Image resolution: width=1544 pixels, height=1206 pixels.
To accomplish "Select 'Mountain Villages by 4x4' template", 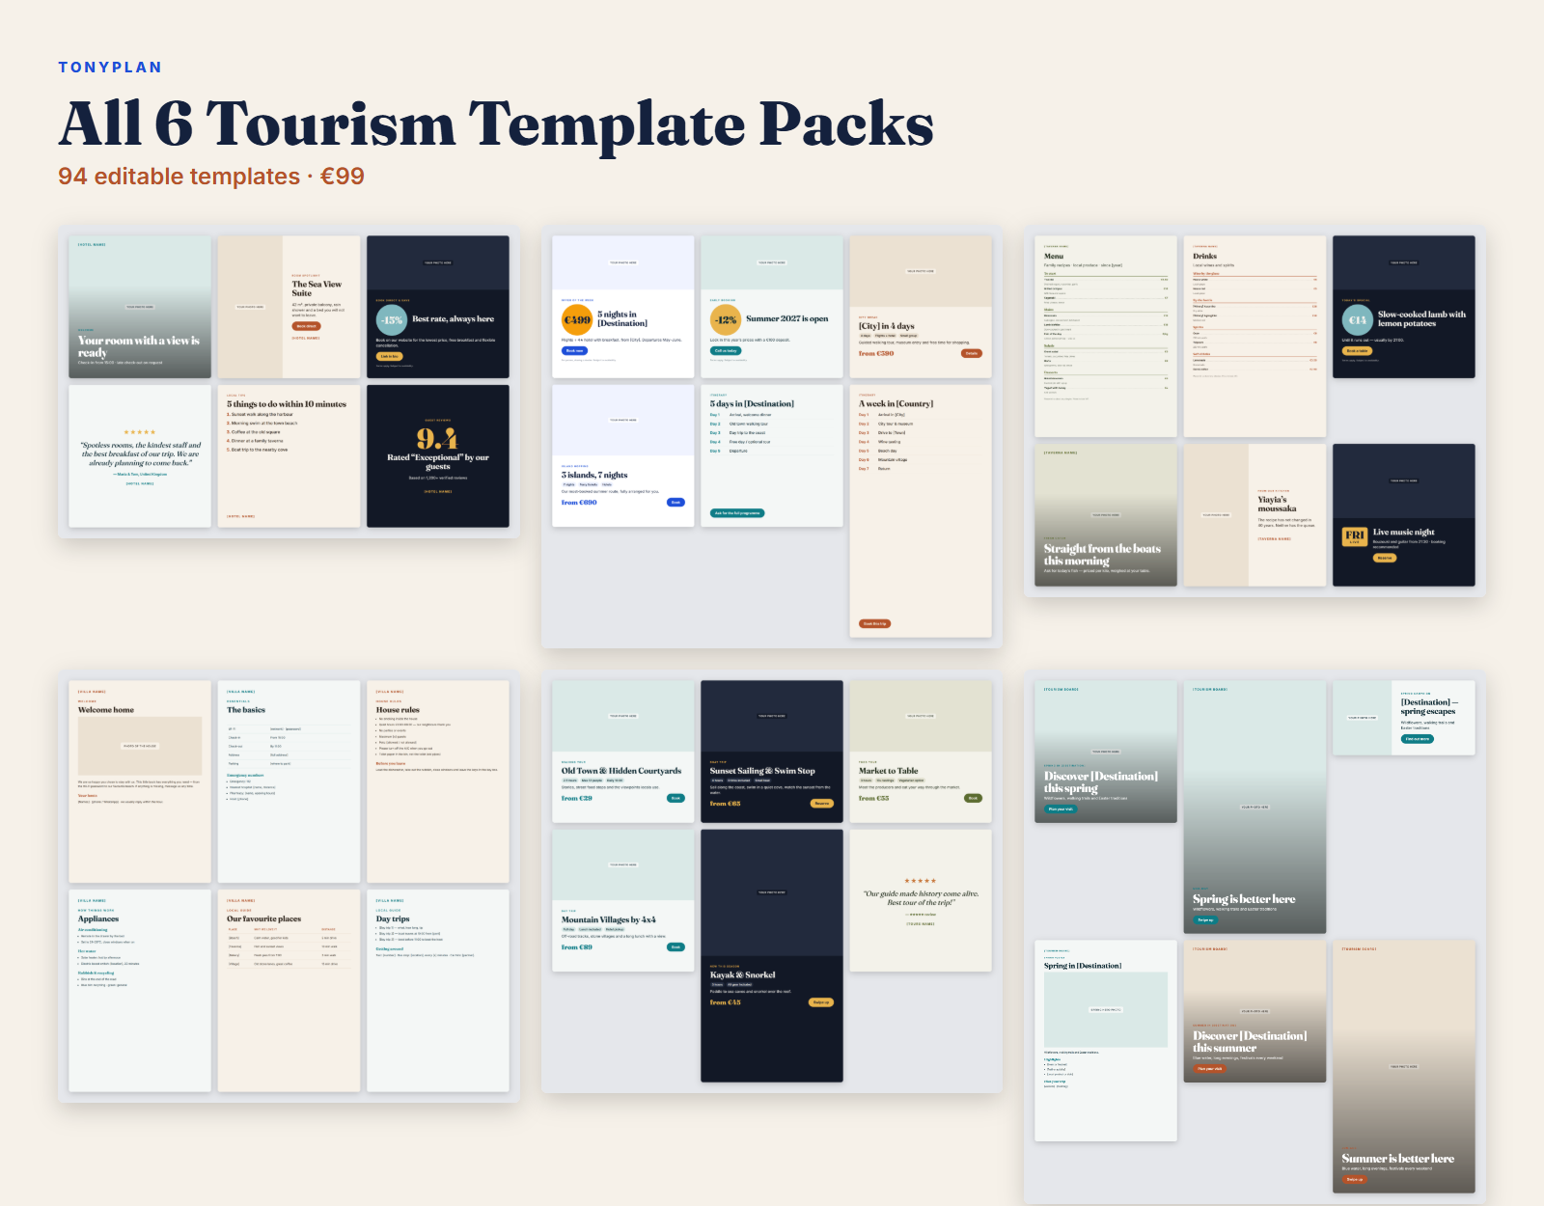I will (623, 900).
